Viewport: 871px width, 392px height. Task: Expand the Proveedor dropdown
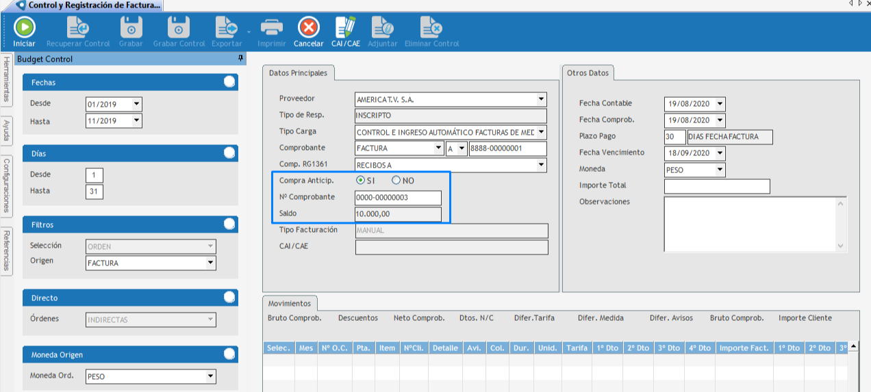[x=541, y=99]
